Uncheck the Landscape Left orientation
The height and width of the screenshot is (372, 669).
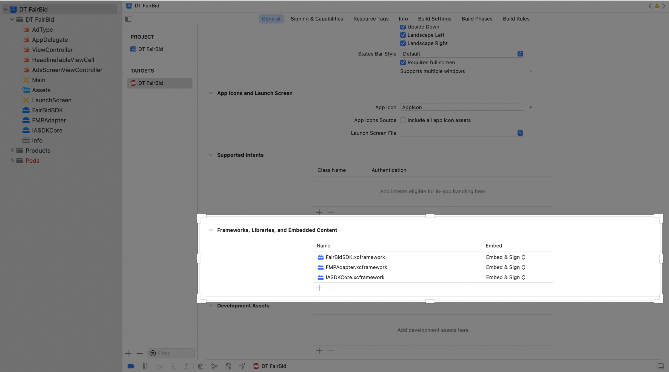tap(403, 35)
